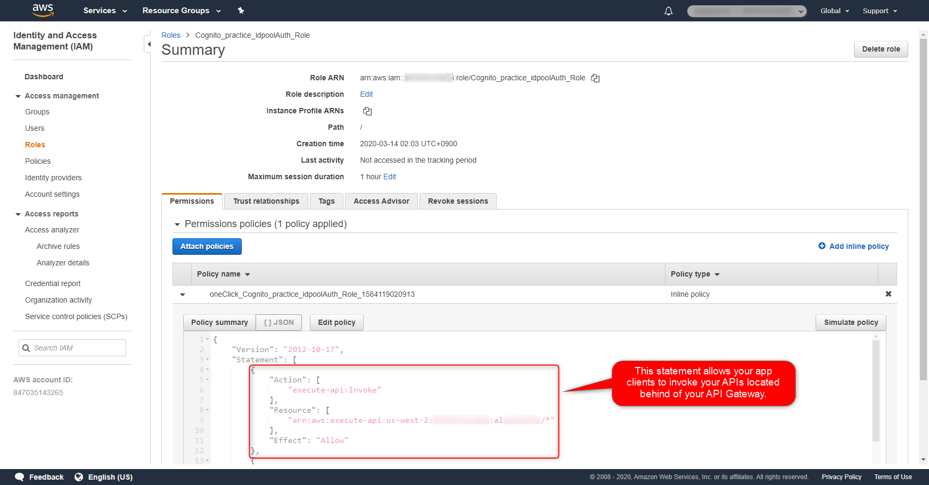Open the Resource Groups menu
This screenshot has width=929, height=485.
(182, 11)
